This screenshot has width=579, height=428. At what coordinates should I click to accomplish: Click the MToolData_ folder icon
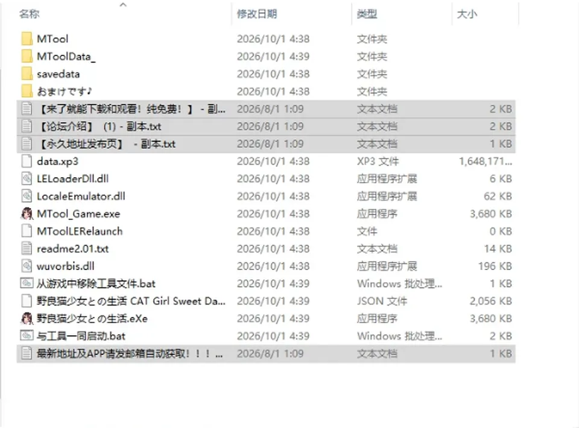(x=27, y=56)
